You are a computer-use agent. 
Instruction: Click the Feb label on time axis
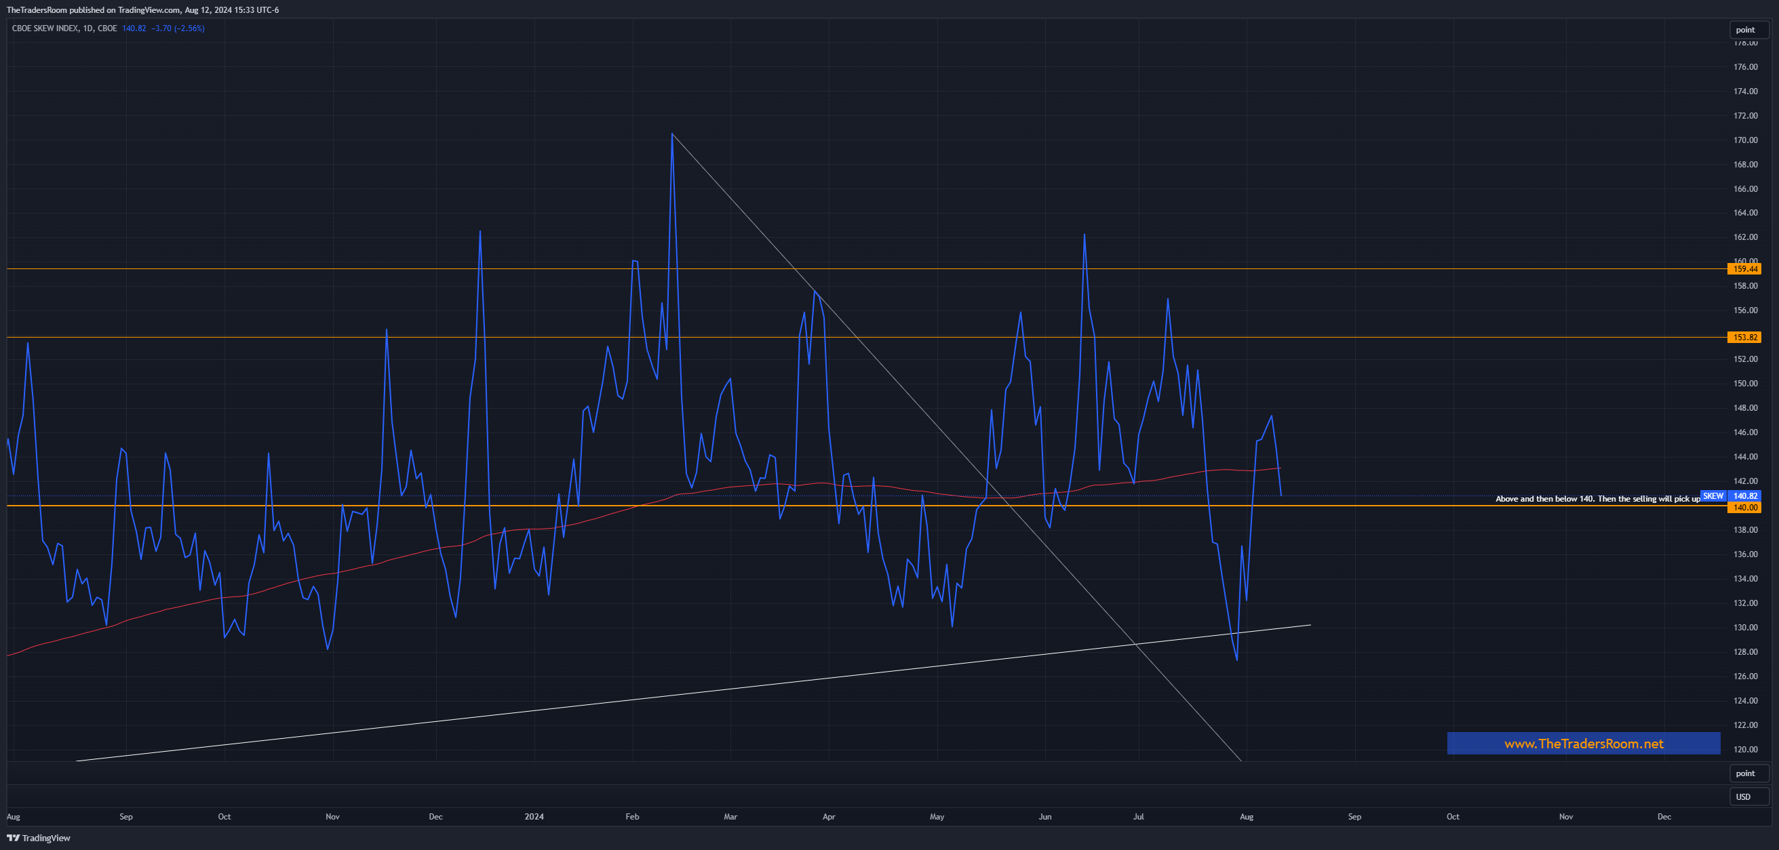pos(632,816)
